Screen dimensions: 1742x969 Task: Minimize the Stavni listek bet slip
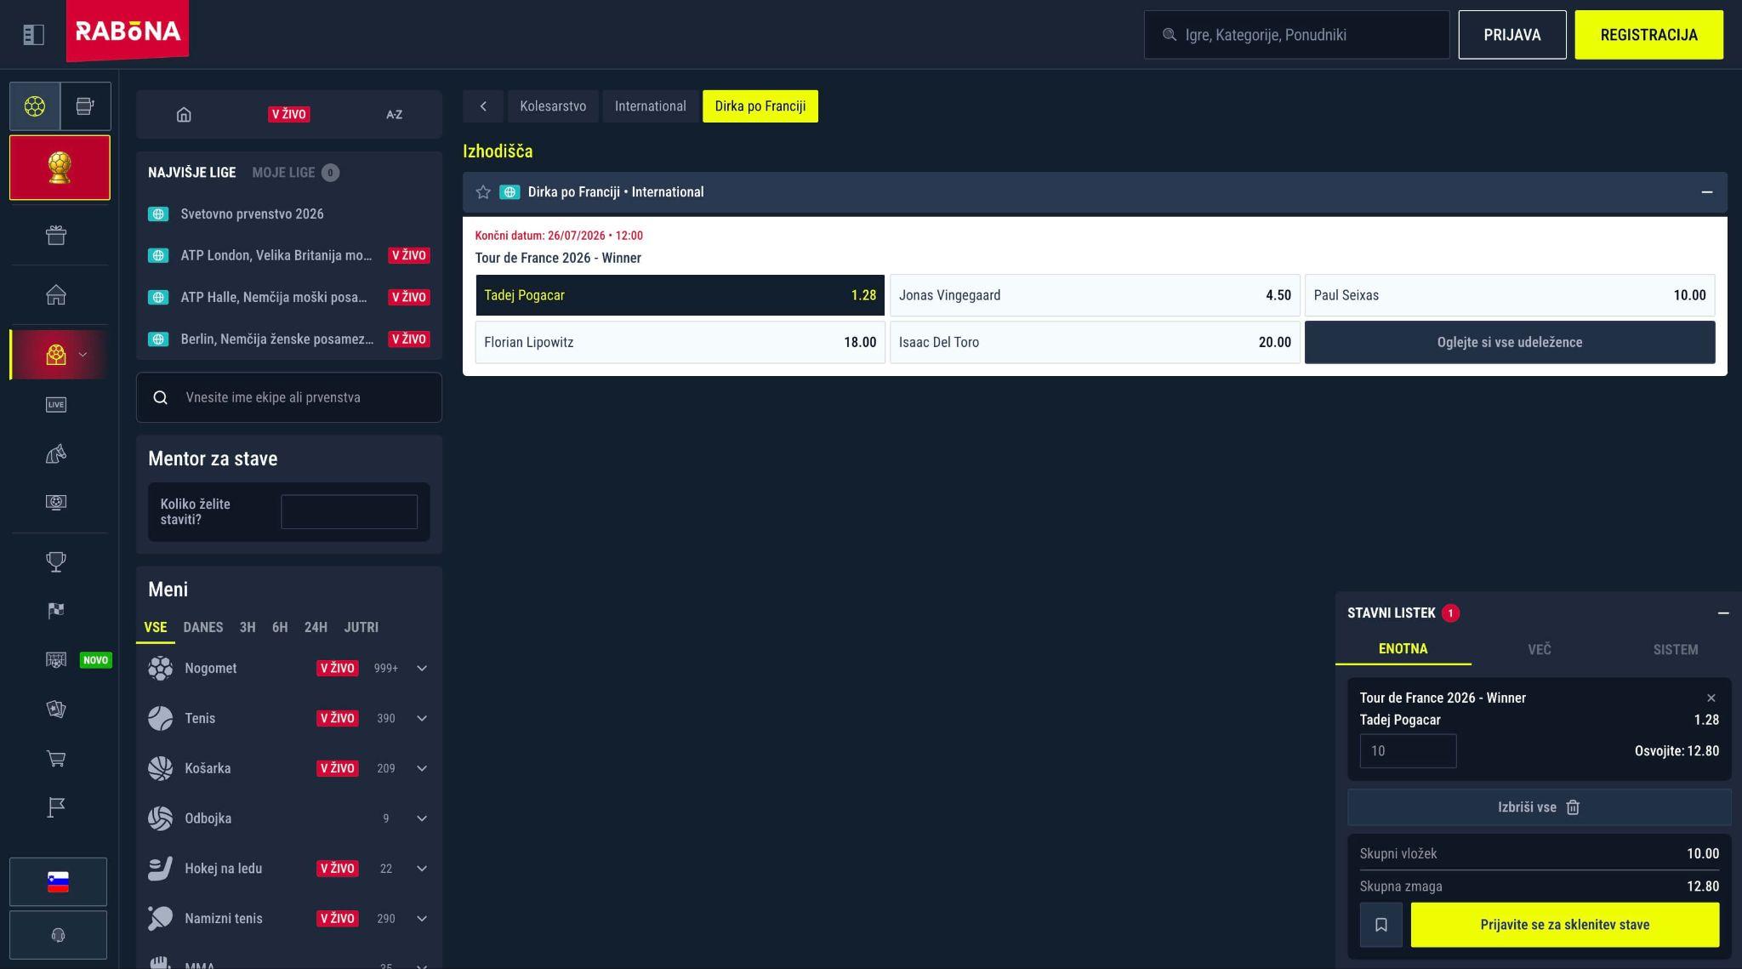pyautogui.click(x=1723, y=613)
